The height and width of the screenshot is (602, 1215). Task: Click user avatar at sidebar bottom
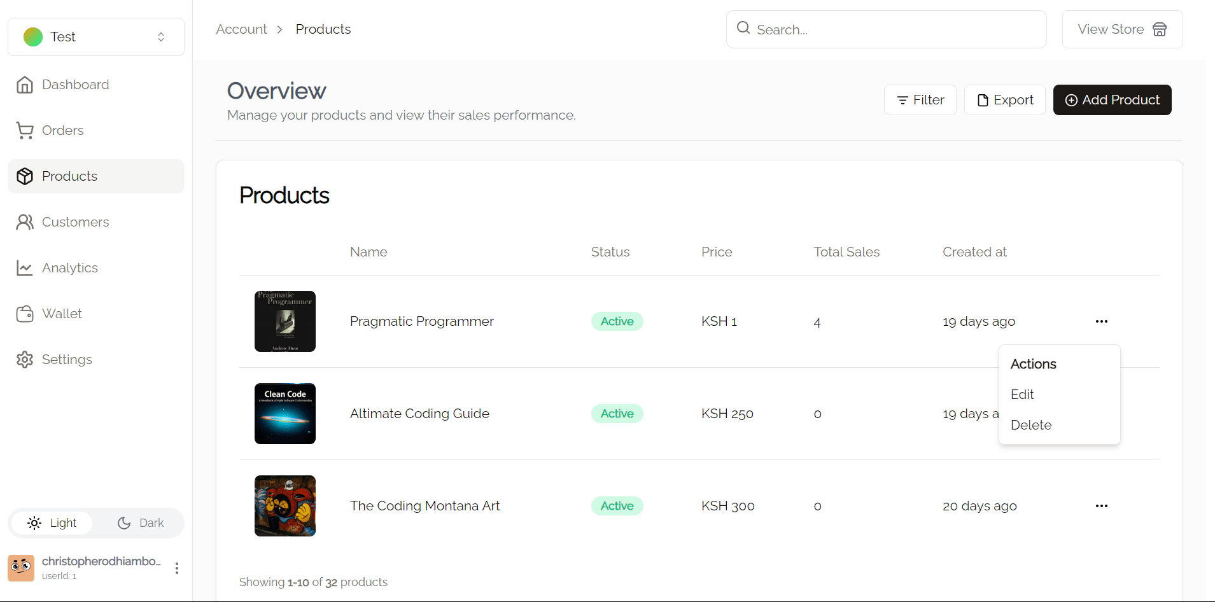tap(21, 568)
